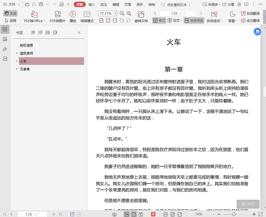Start 播放 slideshow mode
Screen dimensions: 266x217
point(73,17)
